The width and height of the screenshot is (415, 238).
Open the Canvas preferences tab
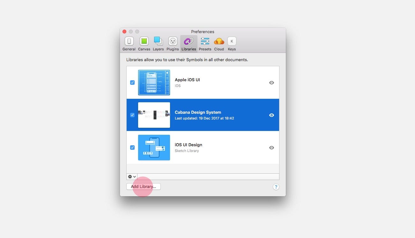tap(144, 44)
